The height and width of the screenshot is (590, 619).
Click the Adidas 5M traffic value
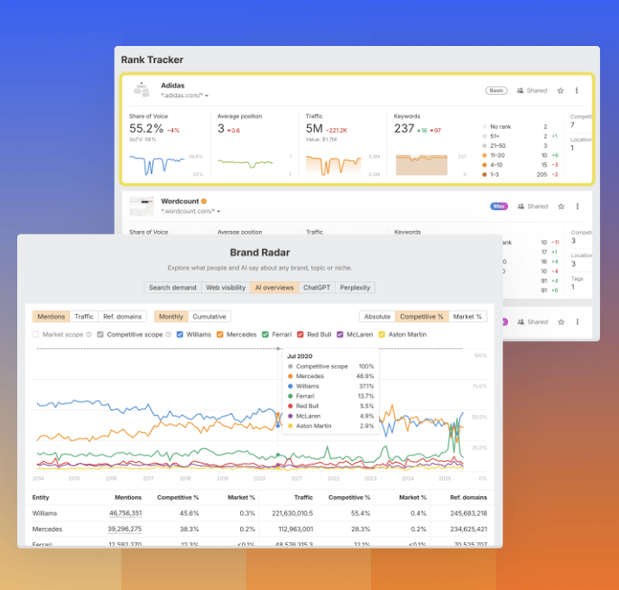point(314,129)
